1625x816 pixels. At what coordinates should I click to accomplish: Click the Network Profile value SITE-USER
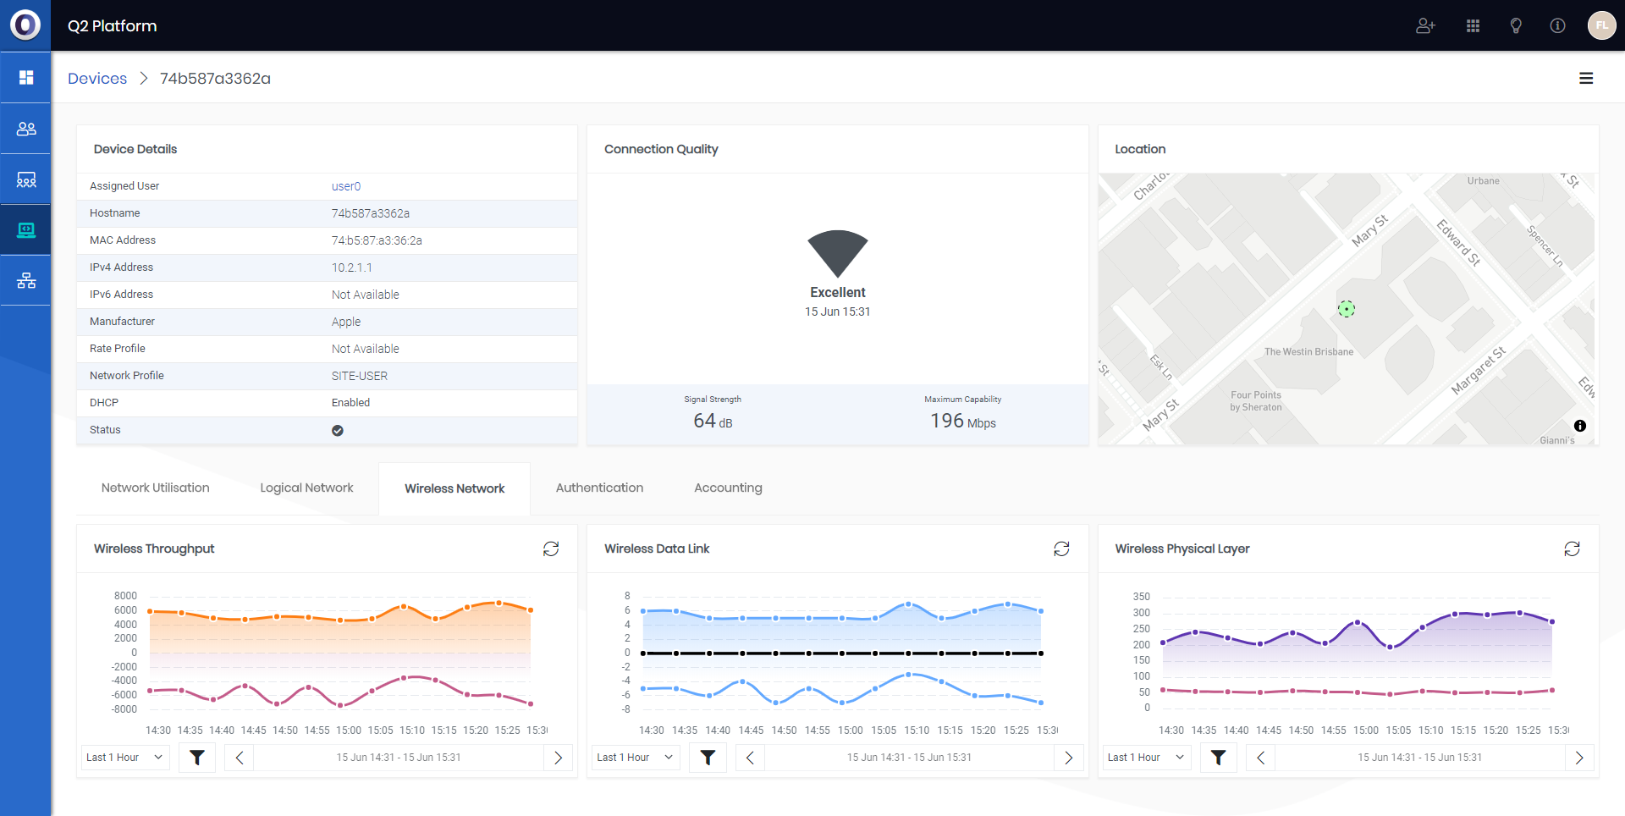point(360,376)
